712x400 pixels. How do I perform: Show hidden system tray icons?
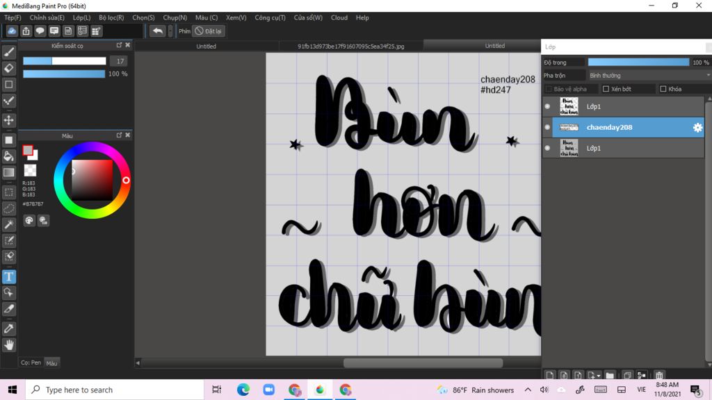528,390
